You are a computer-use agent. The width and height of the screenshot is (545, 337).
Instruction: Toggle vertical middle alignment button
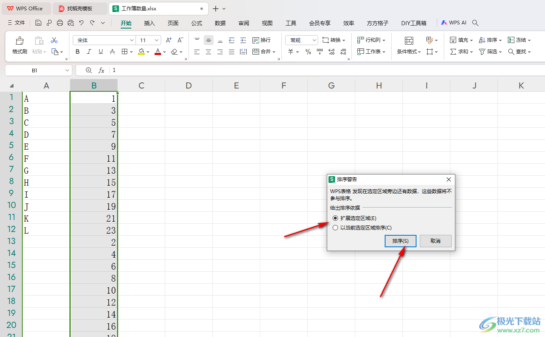(x=209, y=40)
